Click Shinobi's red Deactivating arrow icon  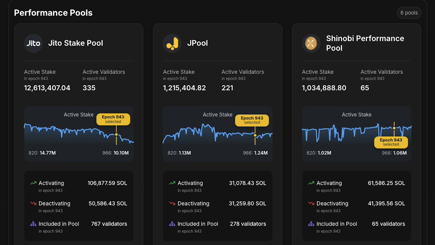(311, 203)
